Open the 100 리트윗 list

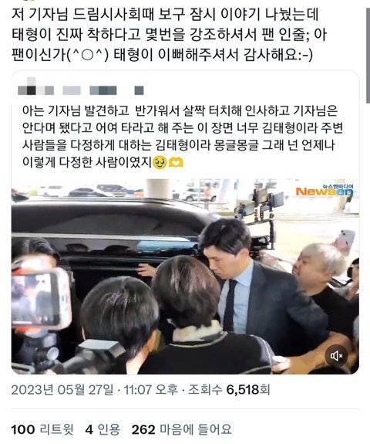pos(42,429)
